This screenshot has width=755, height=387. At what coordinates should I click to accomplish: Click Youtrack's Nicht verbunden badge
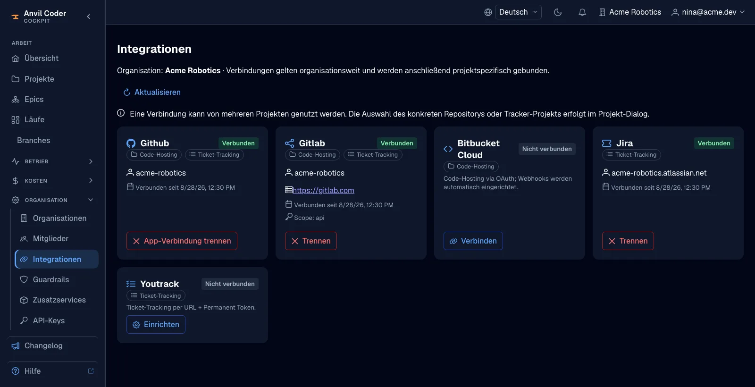[x=230, y=284]
